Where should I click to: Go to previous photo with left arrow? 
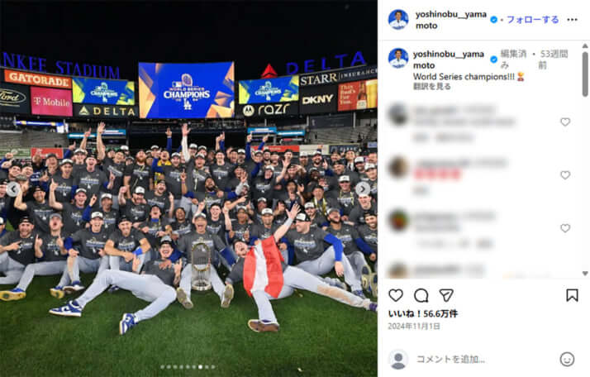click(x=13, y=188)
